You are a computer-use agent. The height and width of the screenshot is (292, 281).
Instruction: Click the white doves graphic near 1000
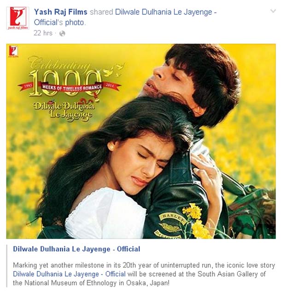tap(114, 70)
